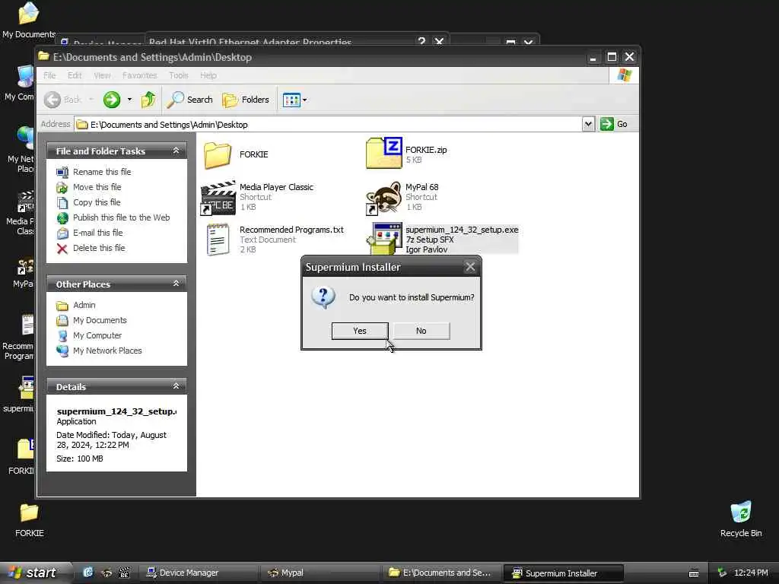Decline install with No button

421,331
